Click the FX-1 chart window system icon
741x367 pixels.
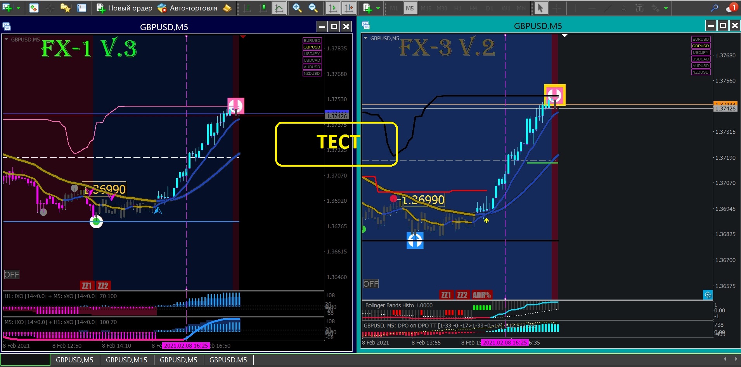click(x=7, y=26)
